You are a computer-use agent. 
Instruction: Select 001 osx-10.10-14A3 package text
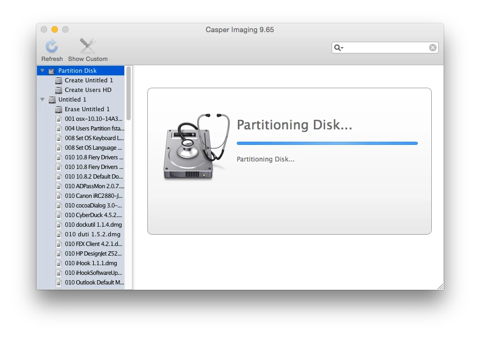(x=93, y=119)
